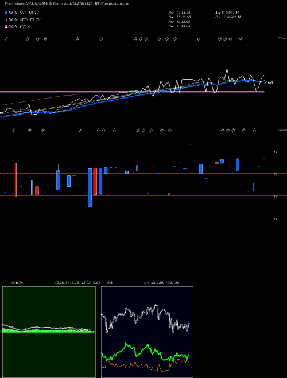The width and height of the screenshot is (287, 378).
Task: Open the ADX indicator chart panel
Action: point(147,332)
